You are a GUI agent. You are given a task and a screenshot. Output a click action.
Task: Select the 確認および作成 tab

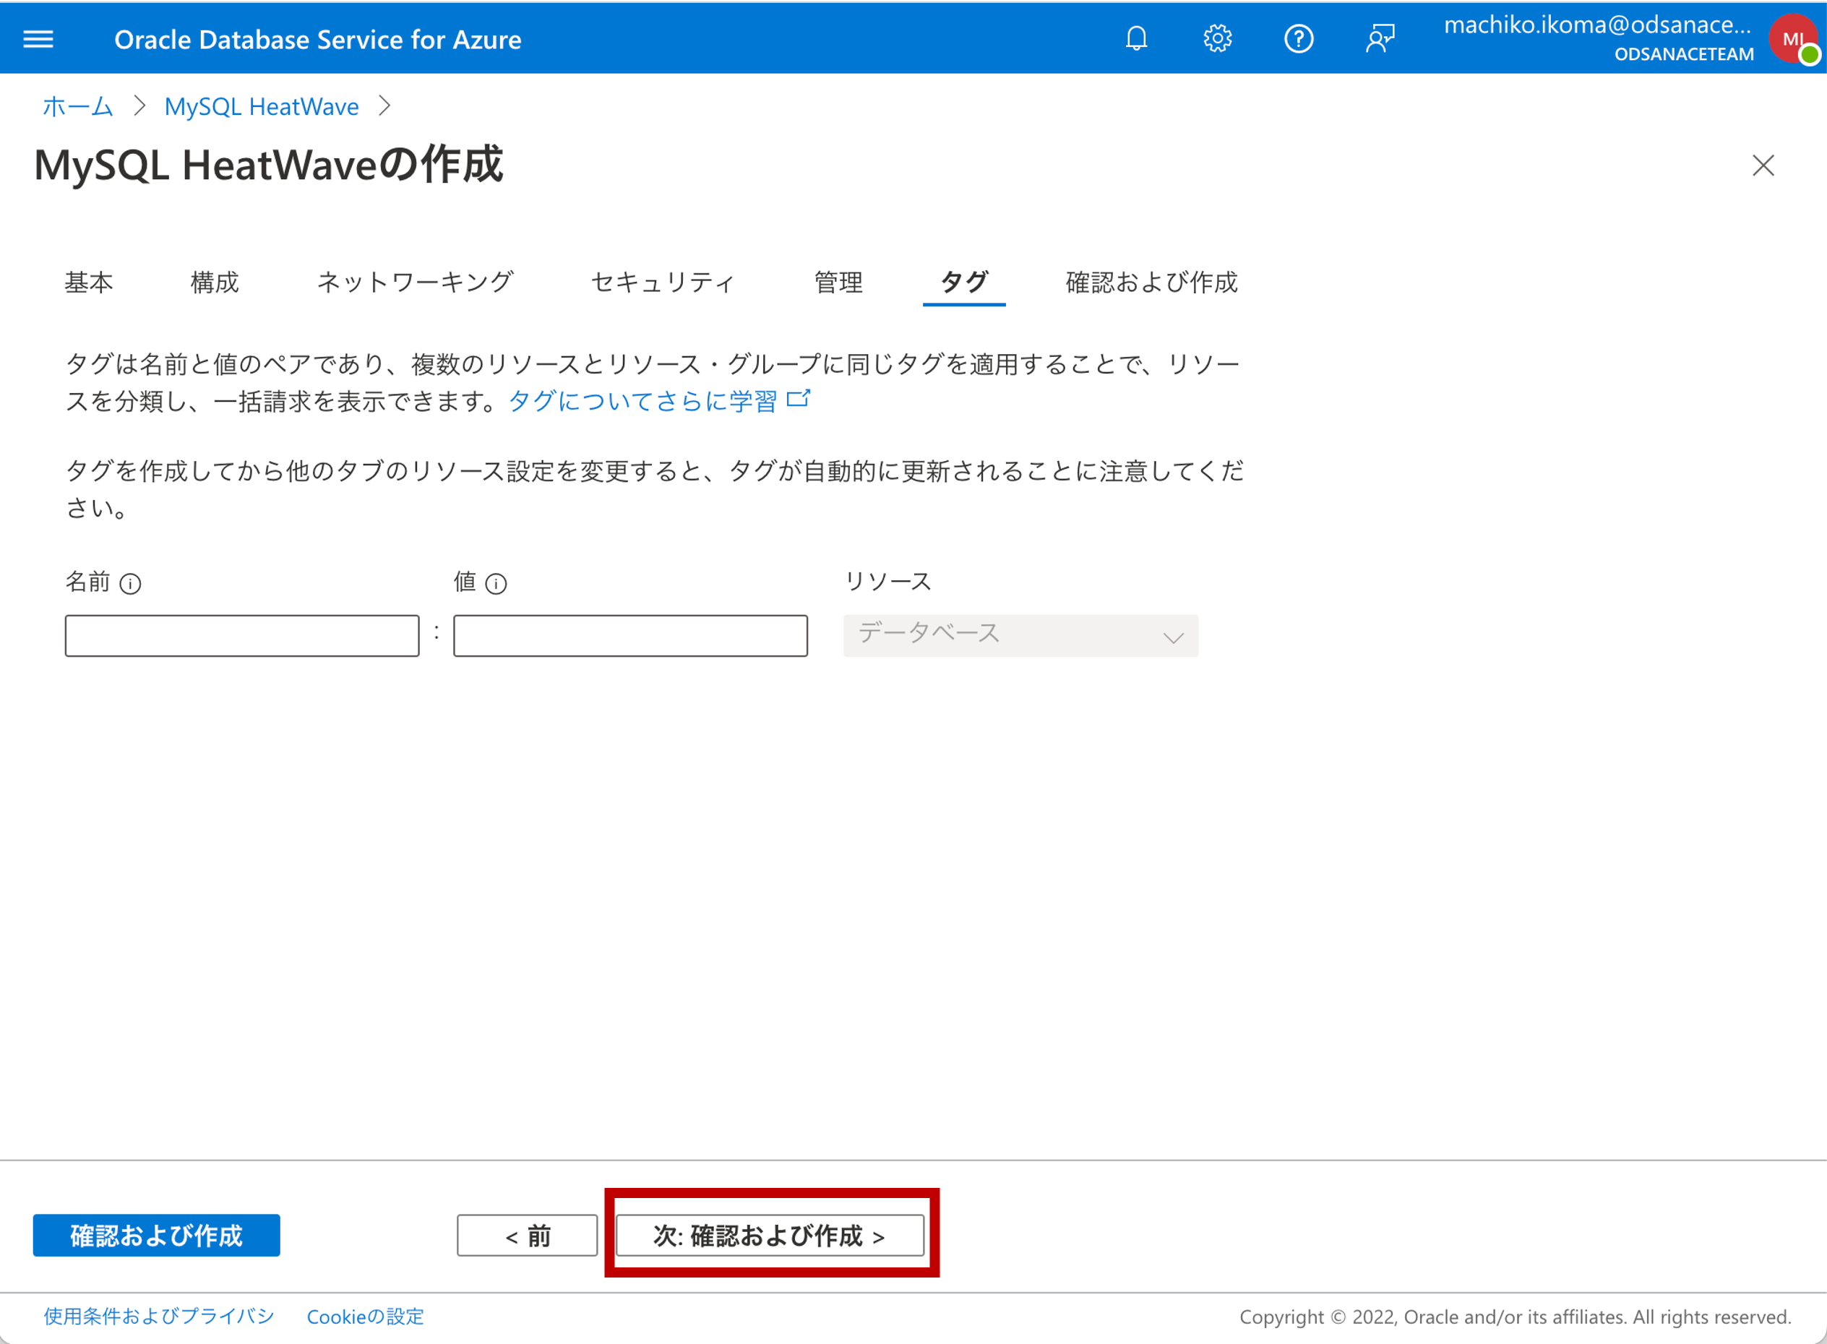tap(1151, 283)
